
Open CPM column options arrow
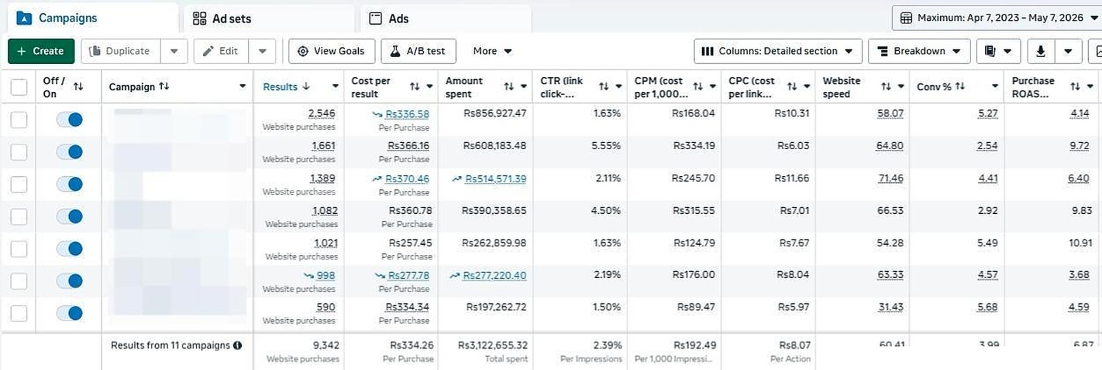pos(712,87)
